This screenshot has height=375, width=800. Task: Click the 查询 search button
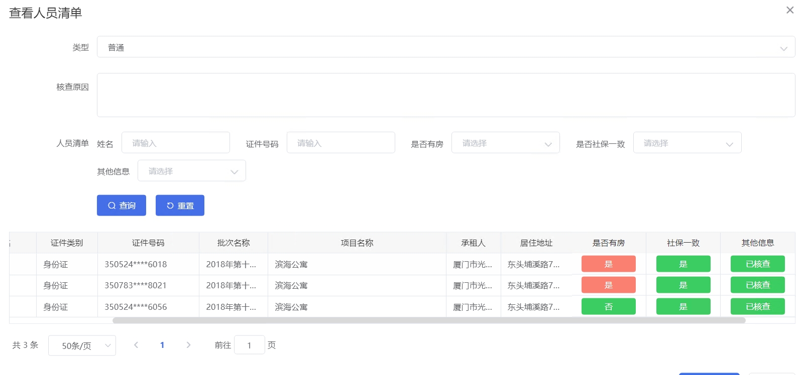pos(122,206)
